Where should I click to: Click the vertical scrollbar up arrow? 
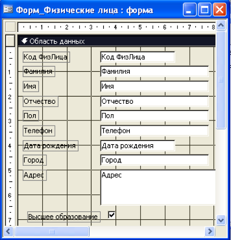coord(221,25)
